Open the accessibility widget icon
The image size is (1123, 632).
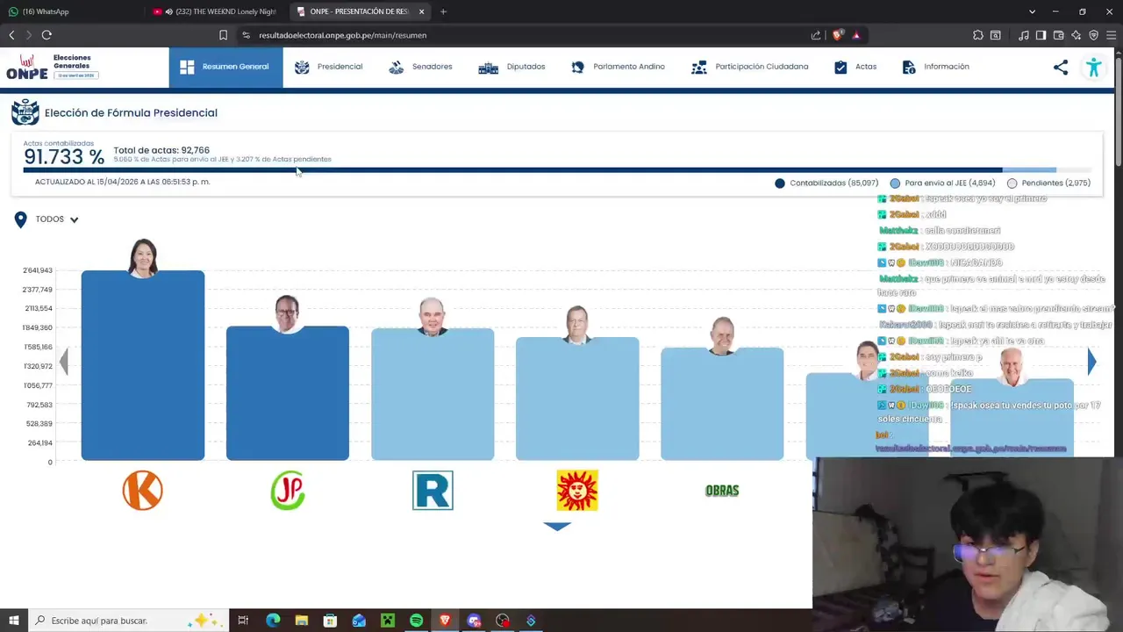click(1093, 68)
